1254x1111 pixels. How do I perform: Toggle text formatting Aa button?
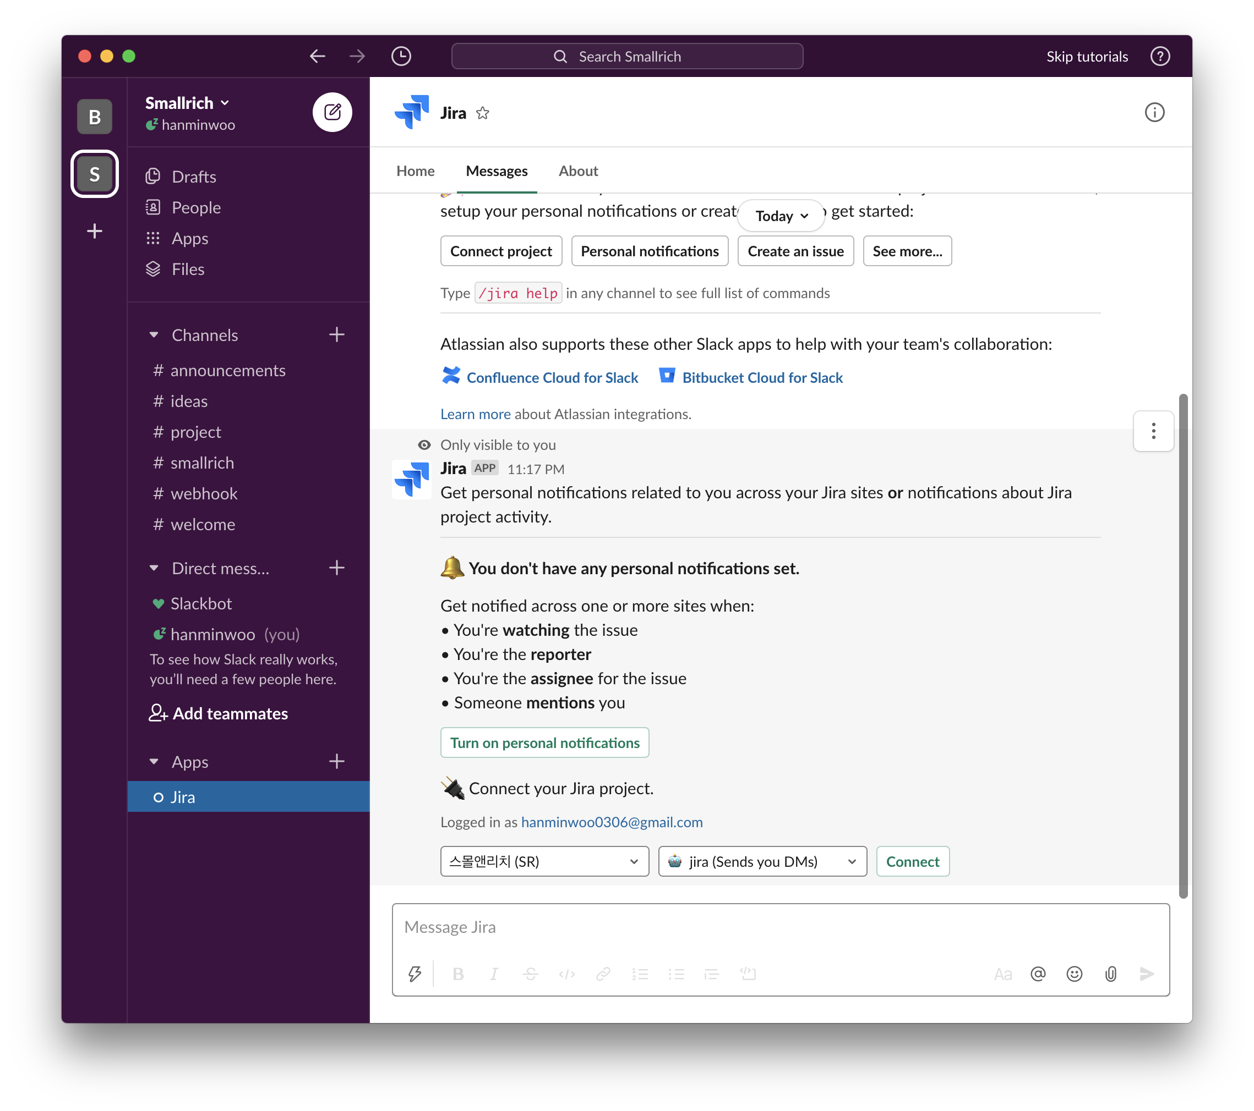(1002, 974)
